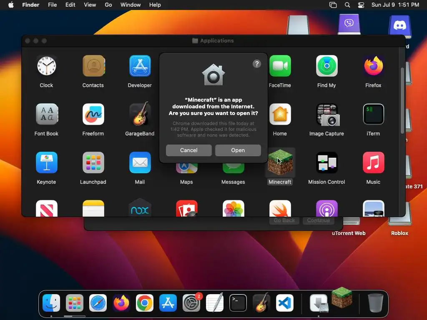Select the FaceTime app icon

[280, 66]
